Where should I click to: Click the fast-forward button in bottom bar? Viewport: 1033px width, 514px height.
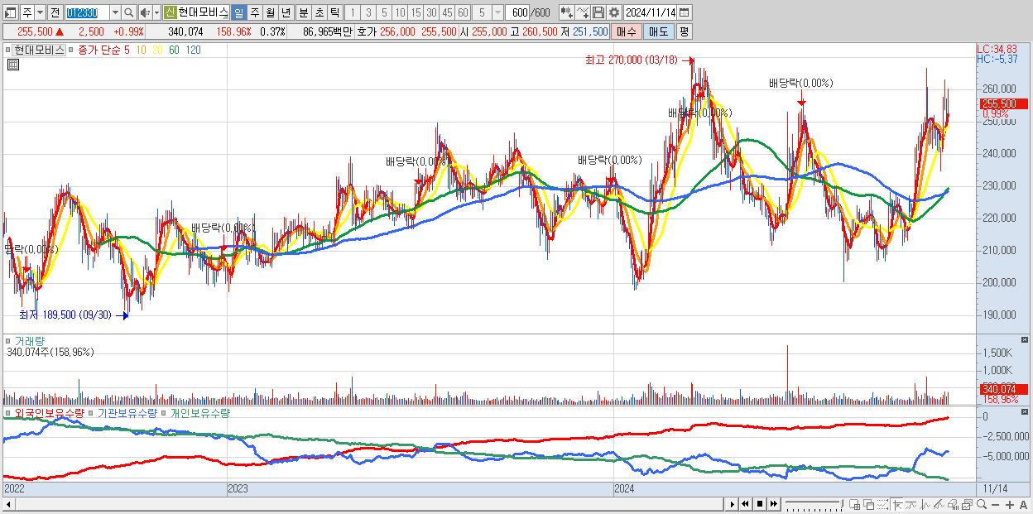coord(773,504)
